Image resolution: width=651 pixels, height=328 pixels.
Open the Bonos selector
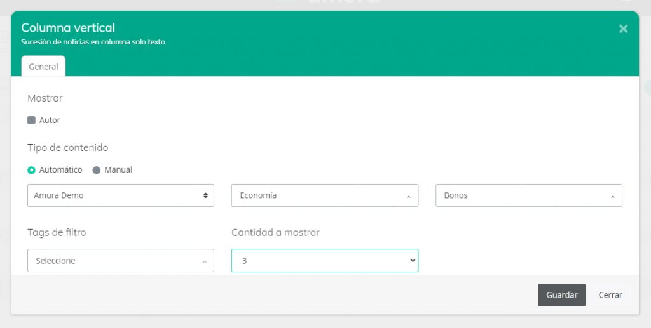(x=528, y=195)
